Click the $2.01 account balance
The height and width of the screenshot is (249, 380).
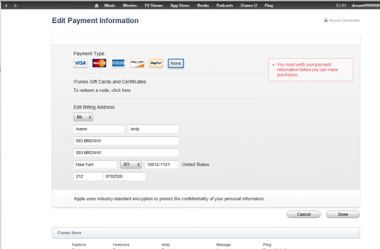click(341, 5)
